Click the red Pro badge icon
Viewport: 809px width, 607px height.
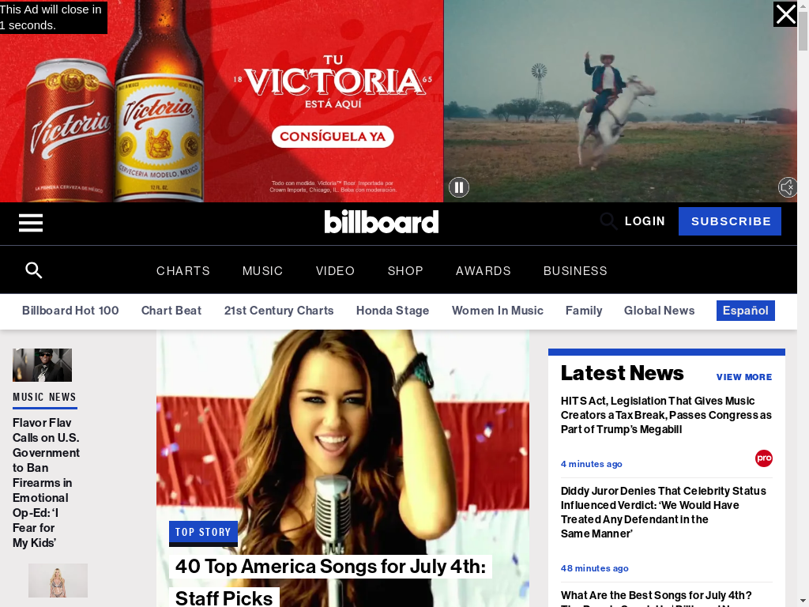point(764,458)
